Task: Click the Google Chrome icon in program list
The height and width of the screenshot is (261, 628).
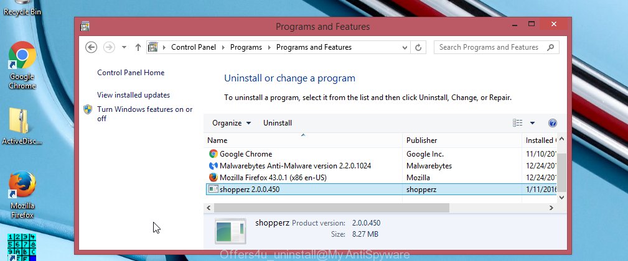Action: tap(213, 154)
